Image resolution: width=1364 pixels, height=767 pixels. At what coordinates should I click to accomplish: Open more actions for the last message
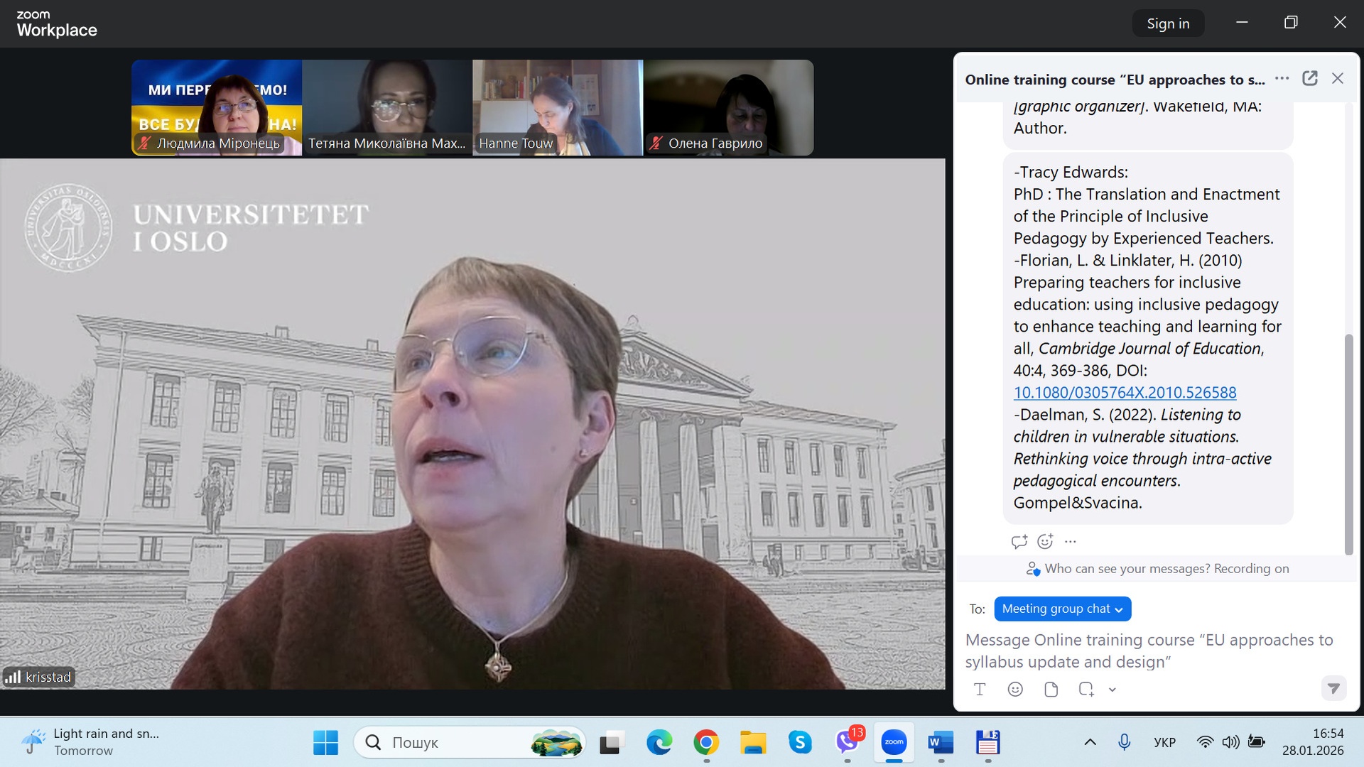click(1071, 542)
